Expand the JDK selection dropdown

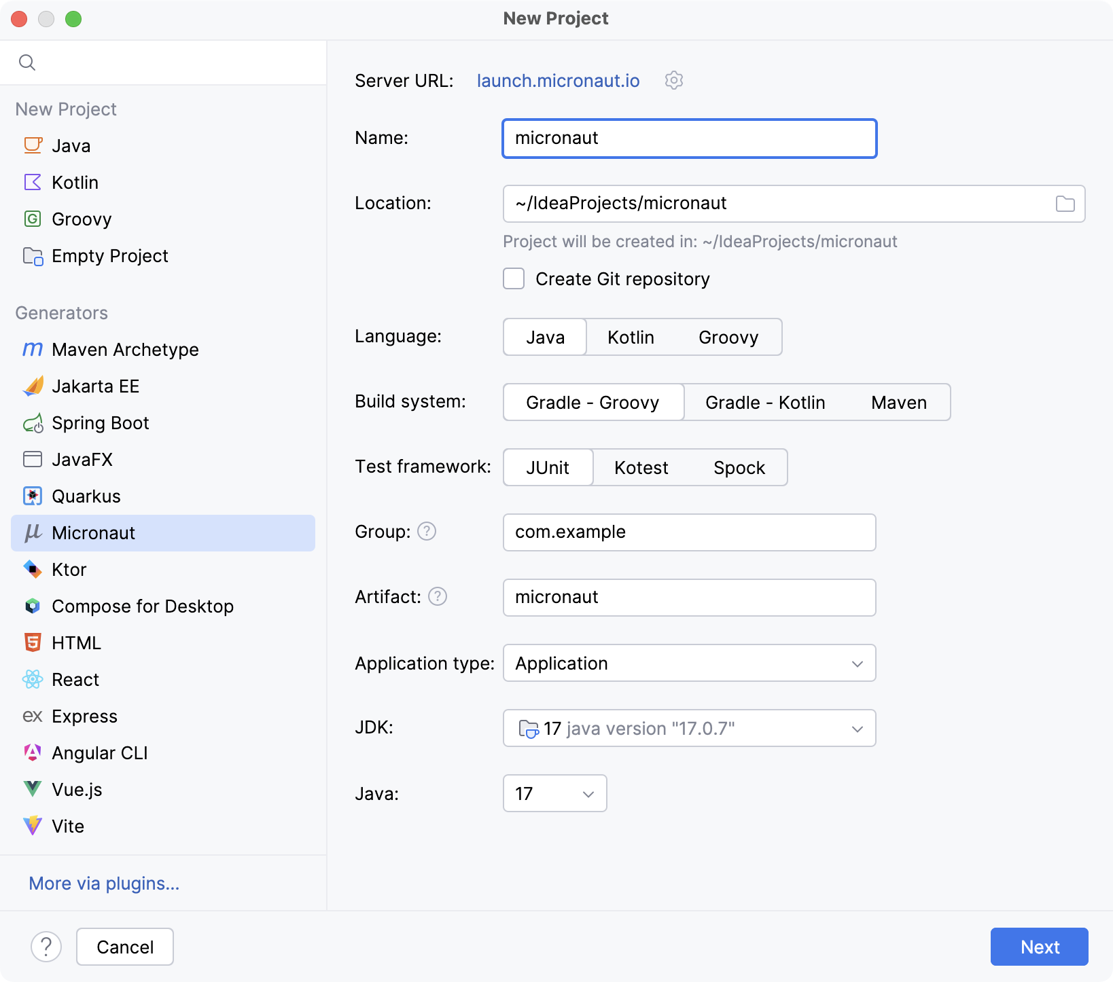689,729
